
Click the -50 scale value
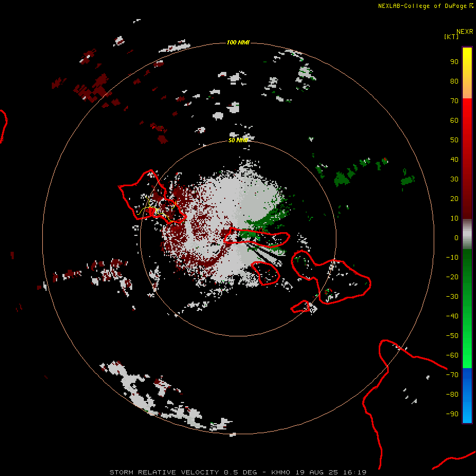click(x=452, y=336)
